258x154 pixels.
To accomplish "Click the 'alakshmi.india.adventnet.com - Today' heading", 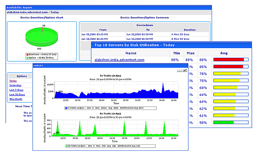I will point(33,12).
